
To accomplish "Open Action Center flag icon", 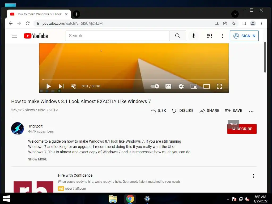I will click(234, 199).
